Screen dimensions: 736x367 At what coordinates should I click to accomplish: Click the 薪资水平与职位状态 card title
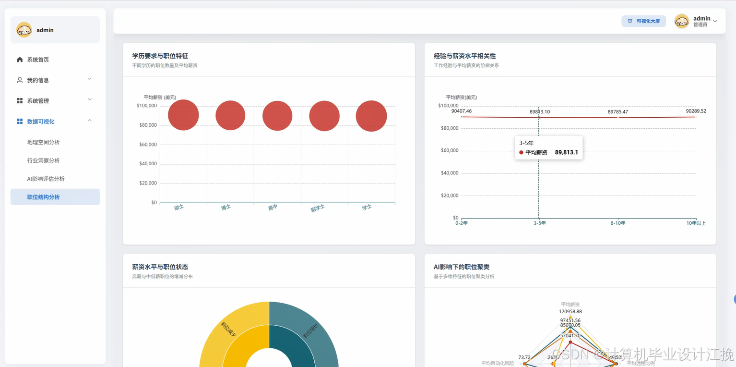[x=160, y=267]
